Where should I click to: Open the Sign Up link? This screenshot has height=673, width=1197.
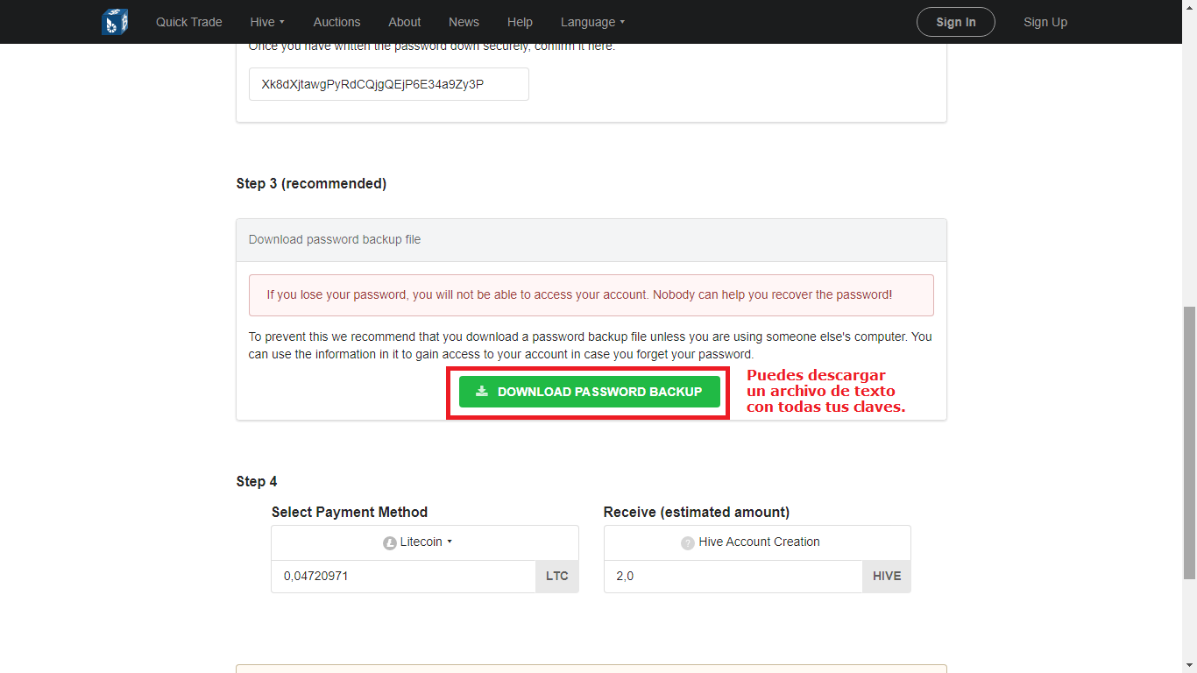1045,22
